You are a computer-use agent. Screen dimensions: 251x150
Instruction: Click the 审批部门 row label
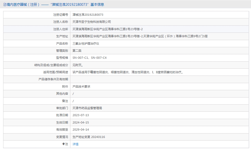click(62, 108)
